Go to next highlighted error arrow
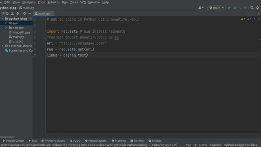 [259, 19]
